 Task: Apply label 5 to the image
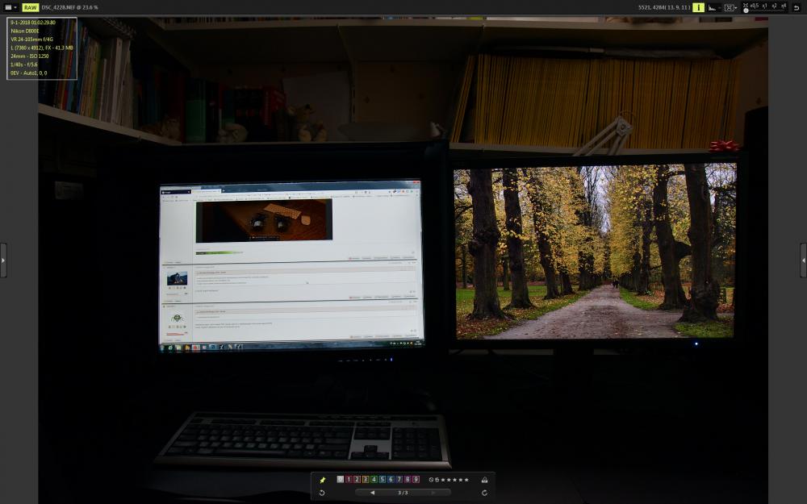(x=383, y=479)
